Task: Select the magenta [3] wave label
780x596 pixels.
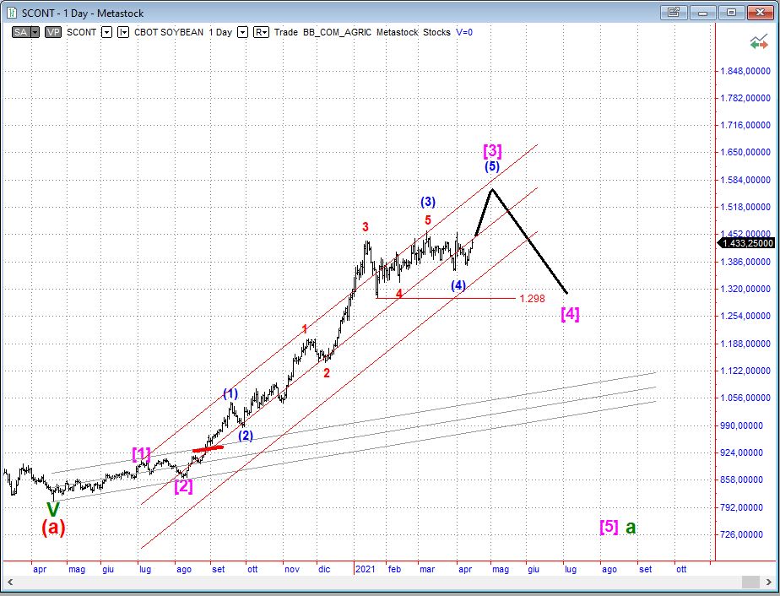Action: click(492, 150)
